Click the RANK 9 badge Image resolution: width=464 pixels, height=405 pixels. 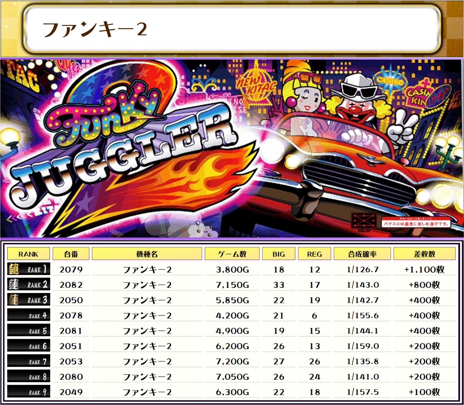[28, 392]
